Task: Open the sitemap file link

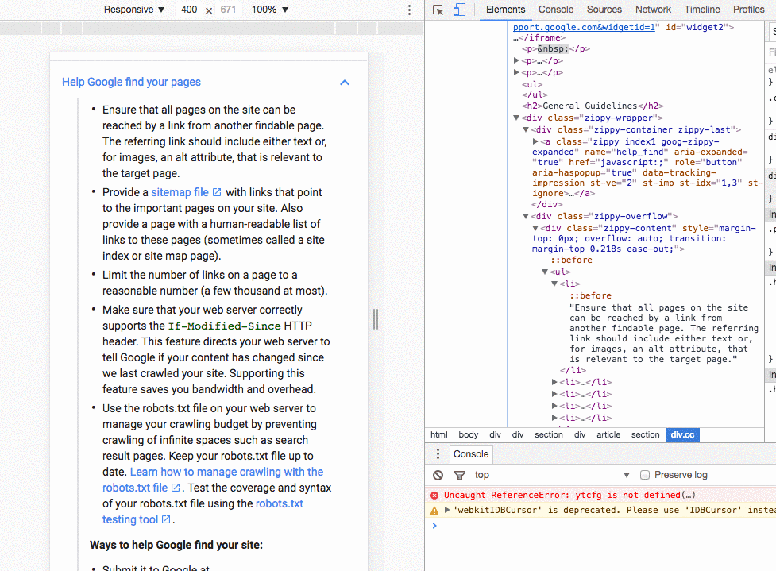Action: [180, 192]
